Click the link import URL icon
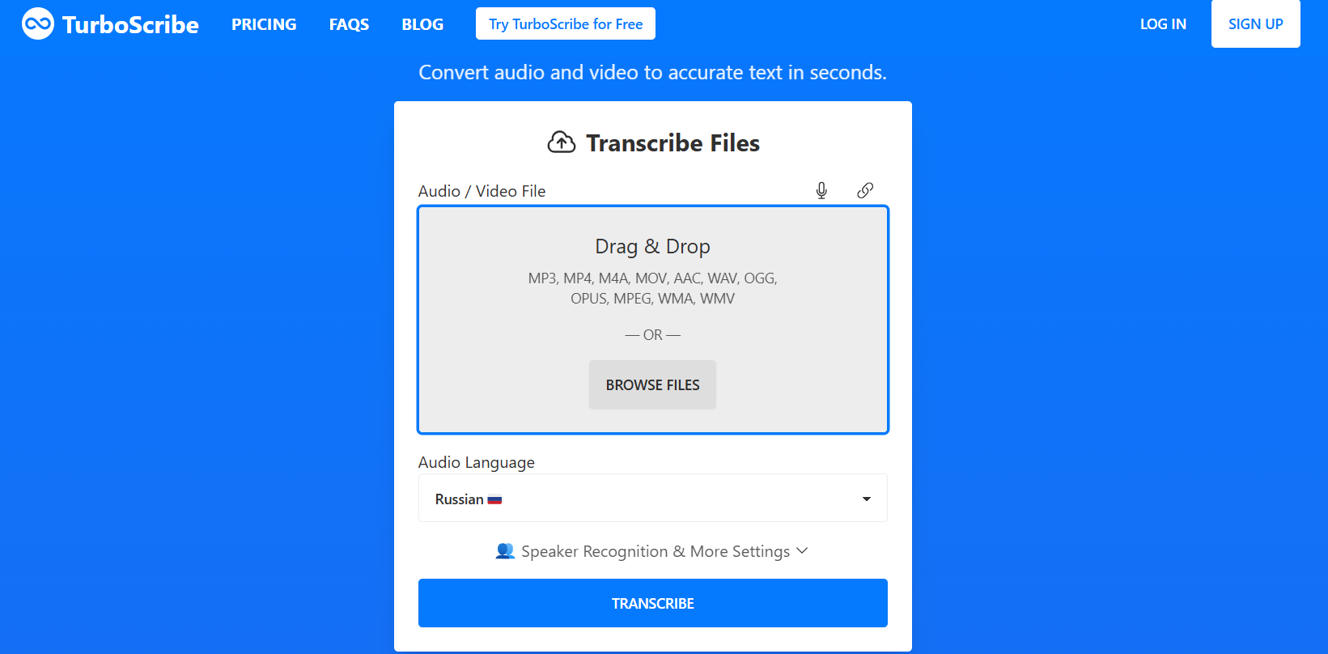 pyautogui.click(x=865, y=190)
